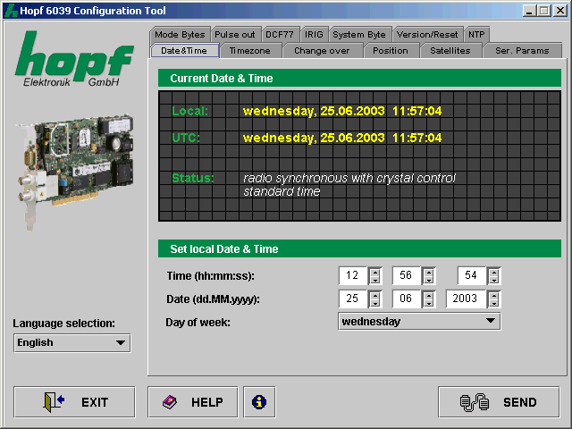Expand the Day of week dropdown
The width and height of the screenshot is (572, 429).
point(419,322)
